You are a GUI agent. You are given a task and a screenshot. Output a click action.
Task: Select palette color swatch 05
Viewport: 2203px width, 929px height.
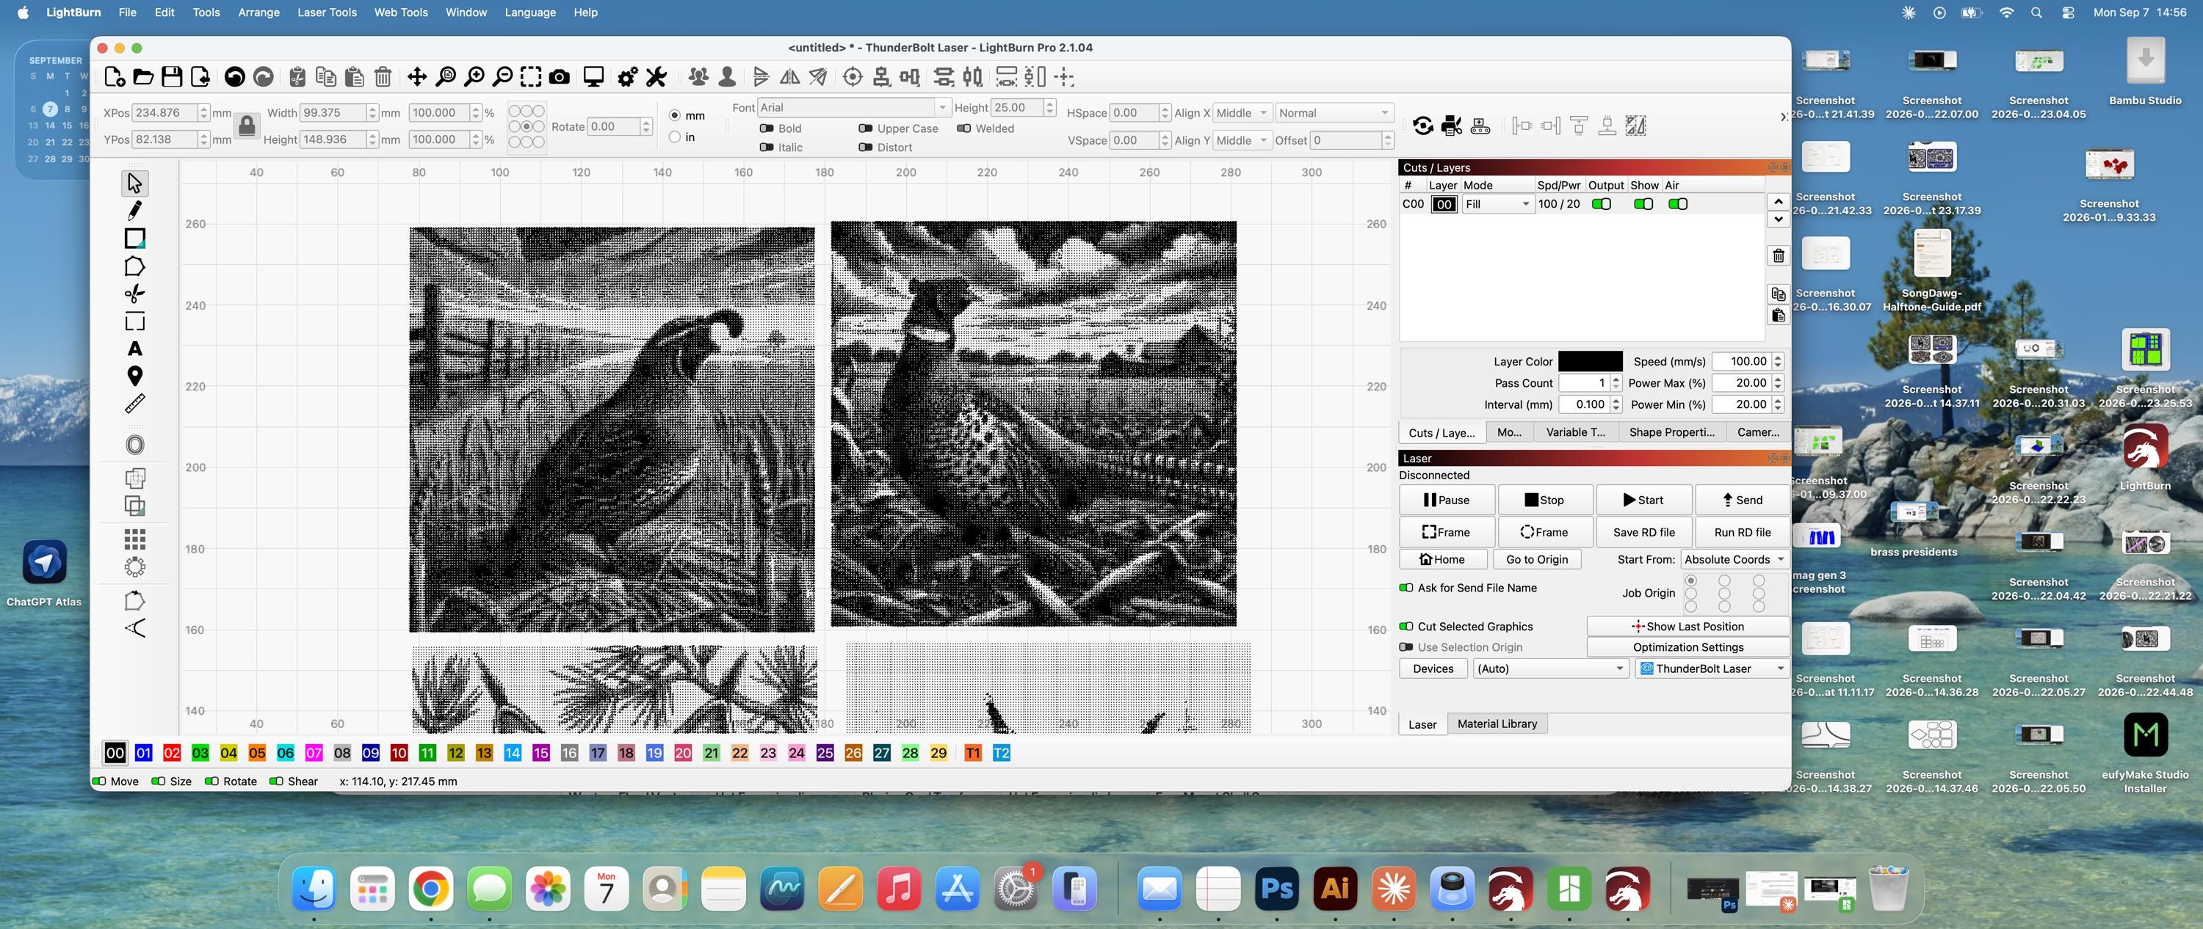point(256,753)
